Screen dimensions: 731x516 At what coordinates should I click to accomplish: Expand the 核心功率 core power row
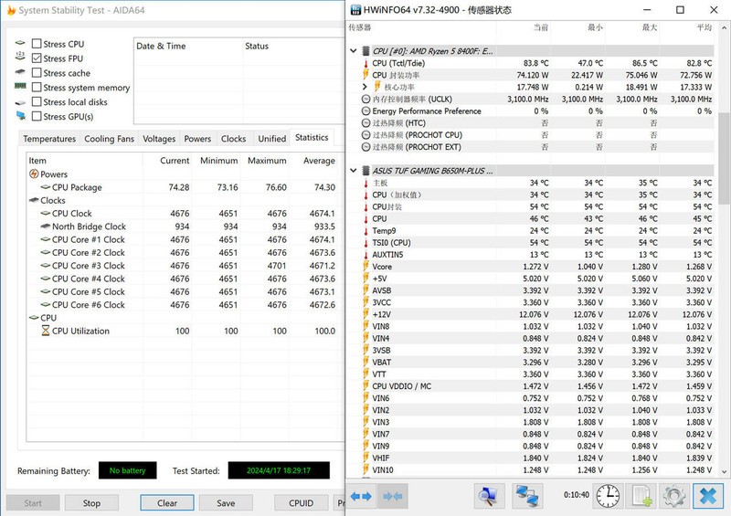[x=365, y=87]
